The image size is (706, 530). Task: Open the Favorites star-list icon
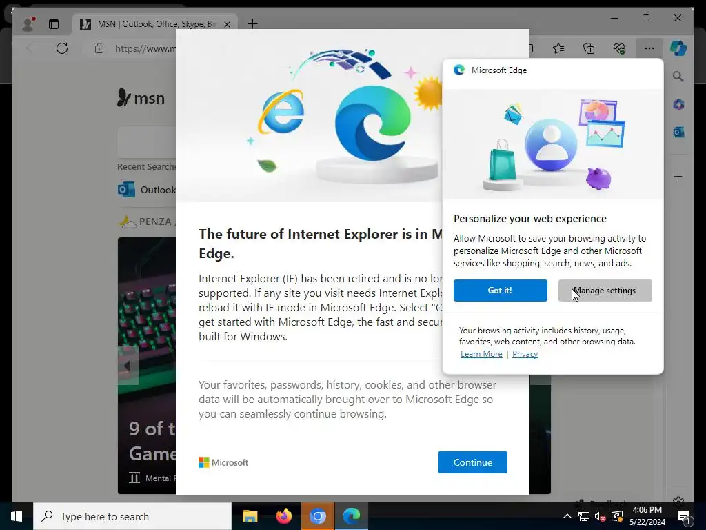pos(558,48)
